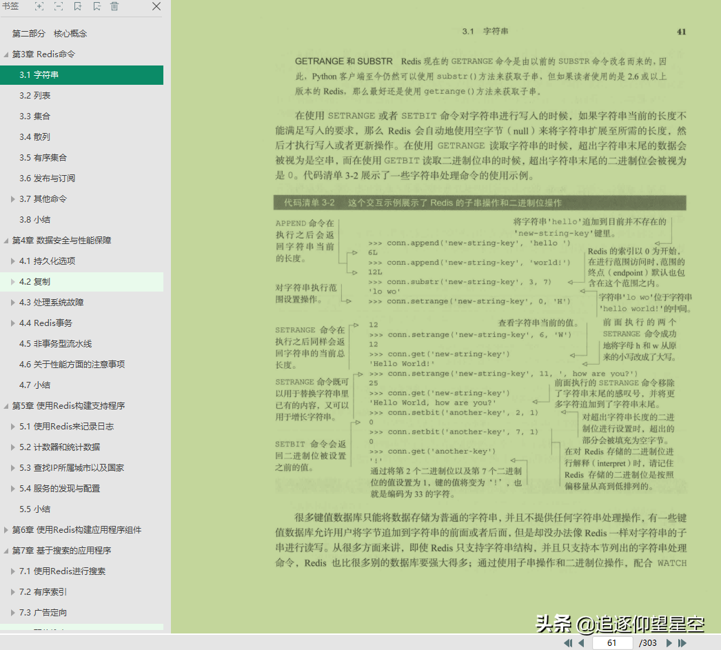Go to the previous page
Screen dimensions: 721x650
(581, 643)
